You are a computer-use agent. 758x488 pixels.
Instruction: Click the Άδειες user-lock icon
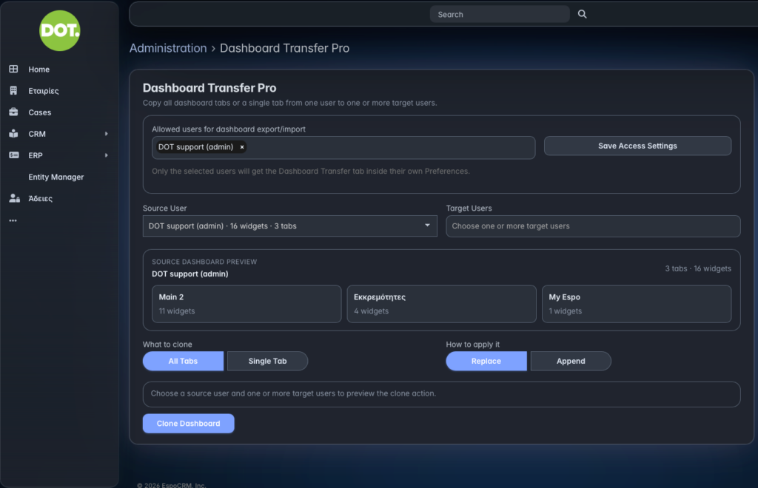point(14,198)
